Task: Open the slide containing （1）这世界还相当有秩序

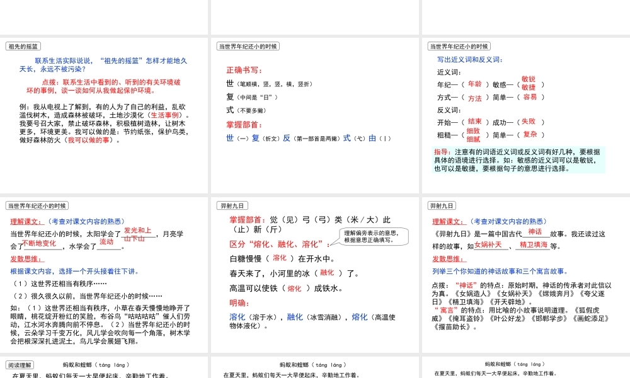Action: tap(104, 275)
